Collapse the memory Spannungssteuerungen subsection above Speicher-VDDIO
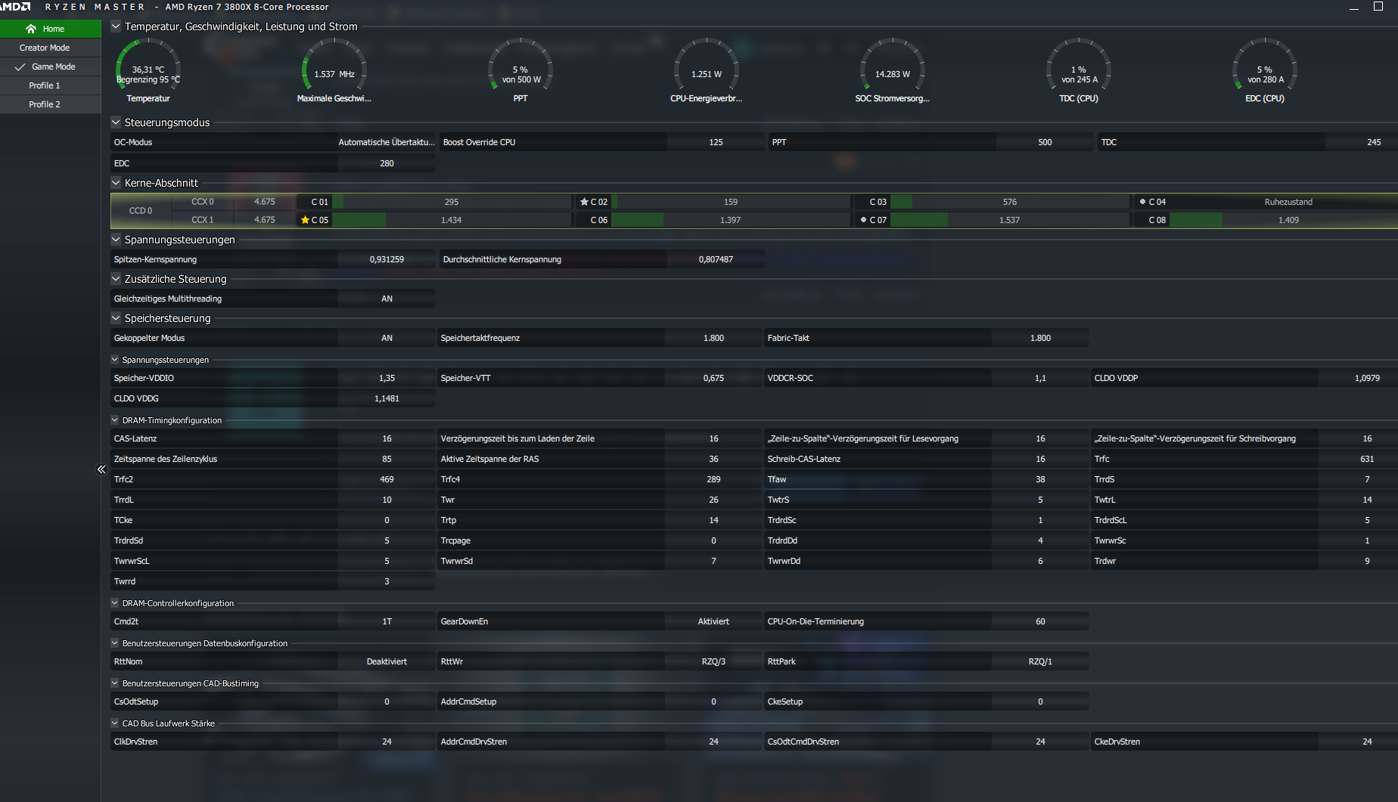Screen dimensions: 1398x802 115,360
